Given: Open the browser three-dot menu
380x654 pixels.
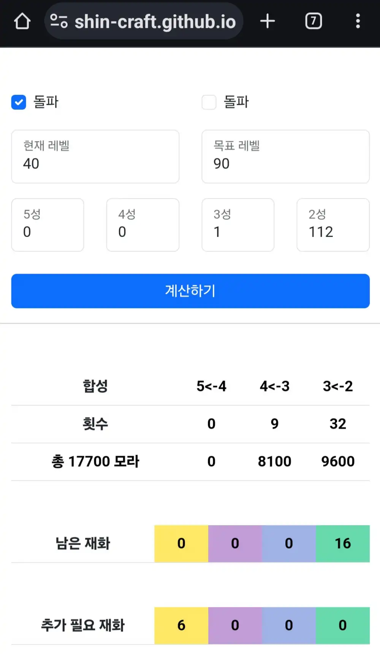Looking at the screenshot, I should 358,21.
